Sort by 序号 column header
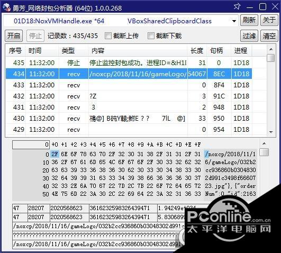The image size is (281, 253). [15, 51]
